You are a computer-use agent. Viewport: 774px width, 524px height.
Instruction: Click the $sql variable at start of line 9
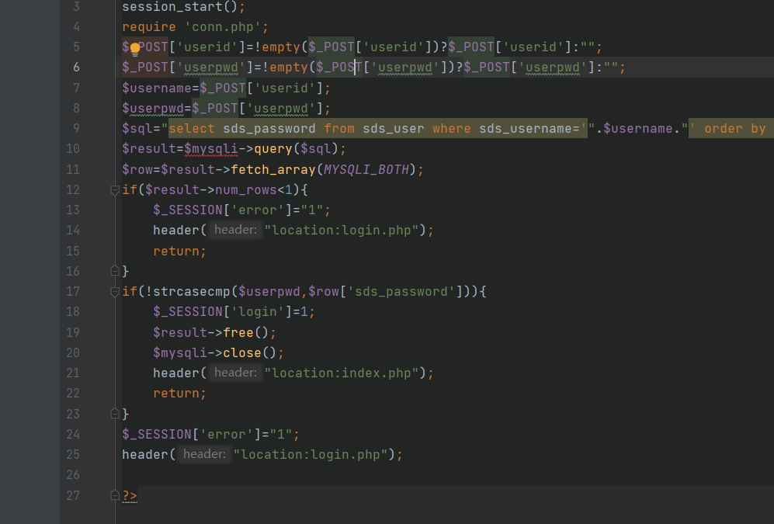tap(137, 129)
